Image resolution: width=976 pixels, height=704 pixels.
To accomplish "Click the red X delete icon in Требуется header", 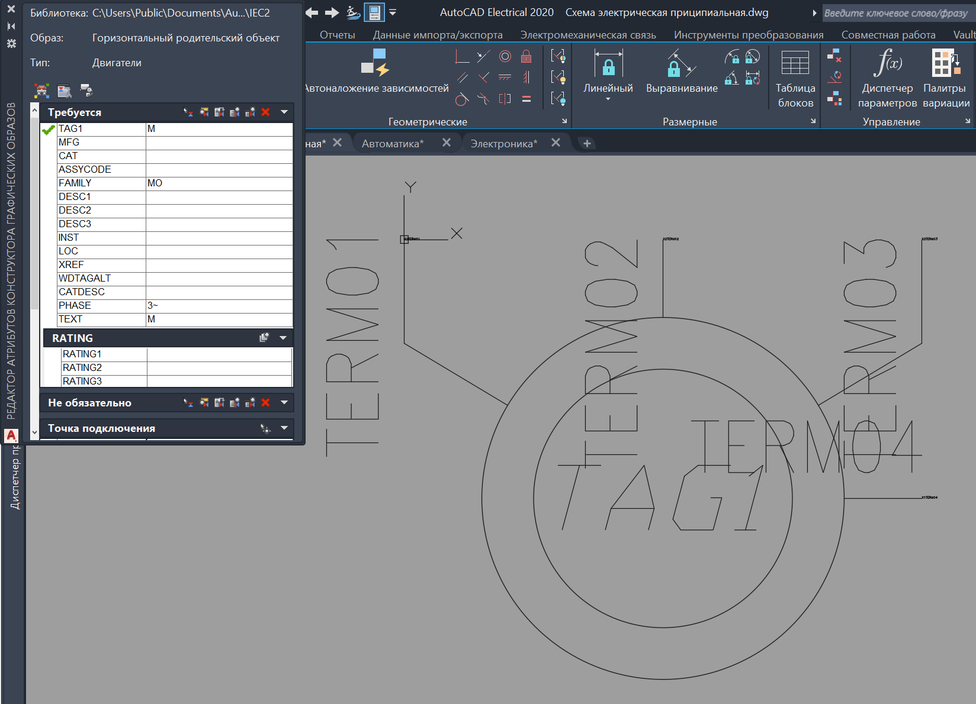I will pyautogui.click(x=265, y=112).
